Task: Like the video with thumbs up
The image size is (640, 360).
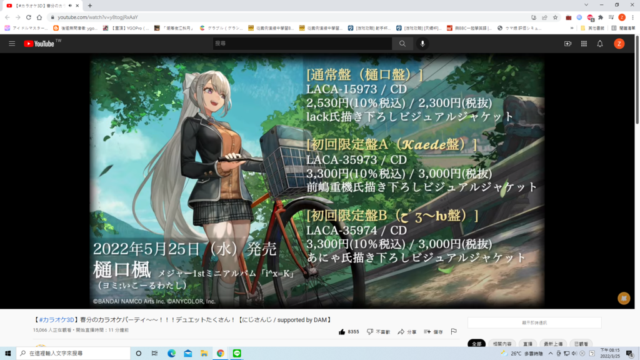Action: click(349, 332)
